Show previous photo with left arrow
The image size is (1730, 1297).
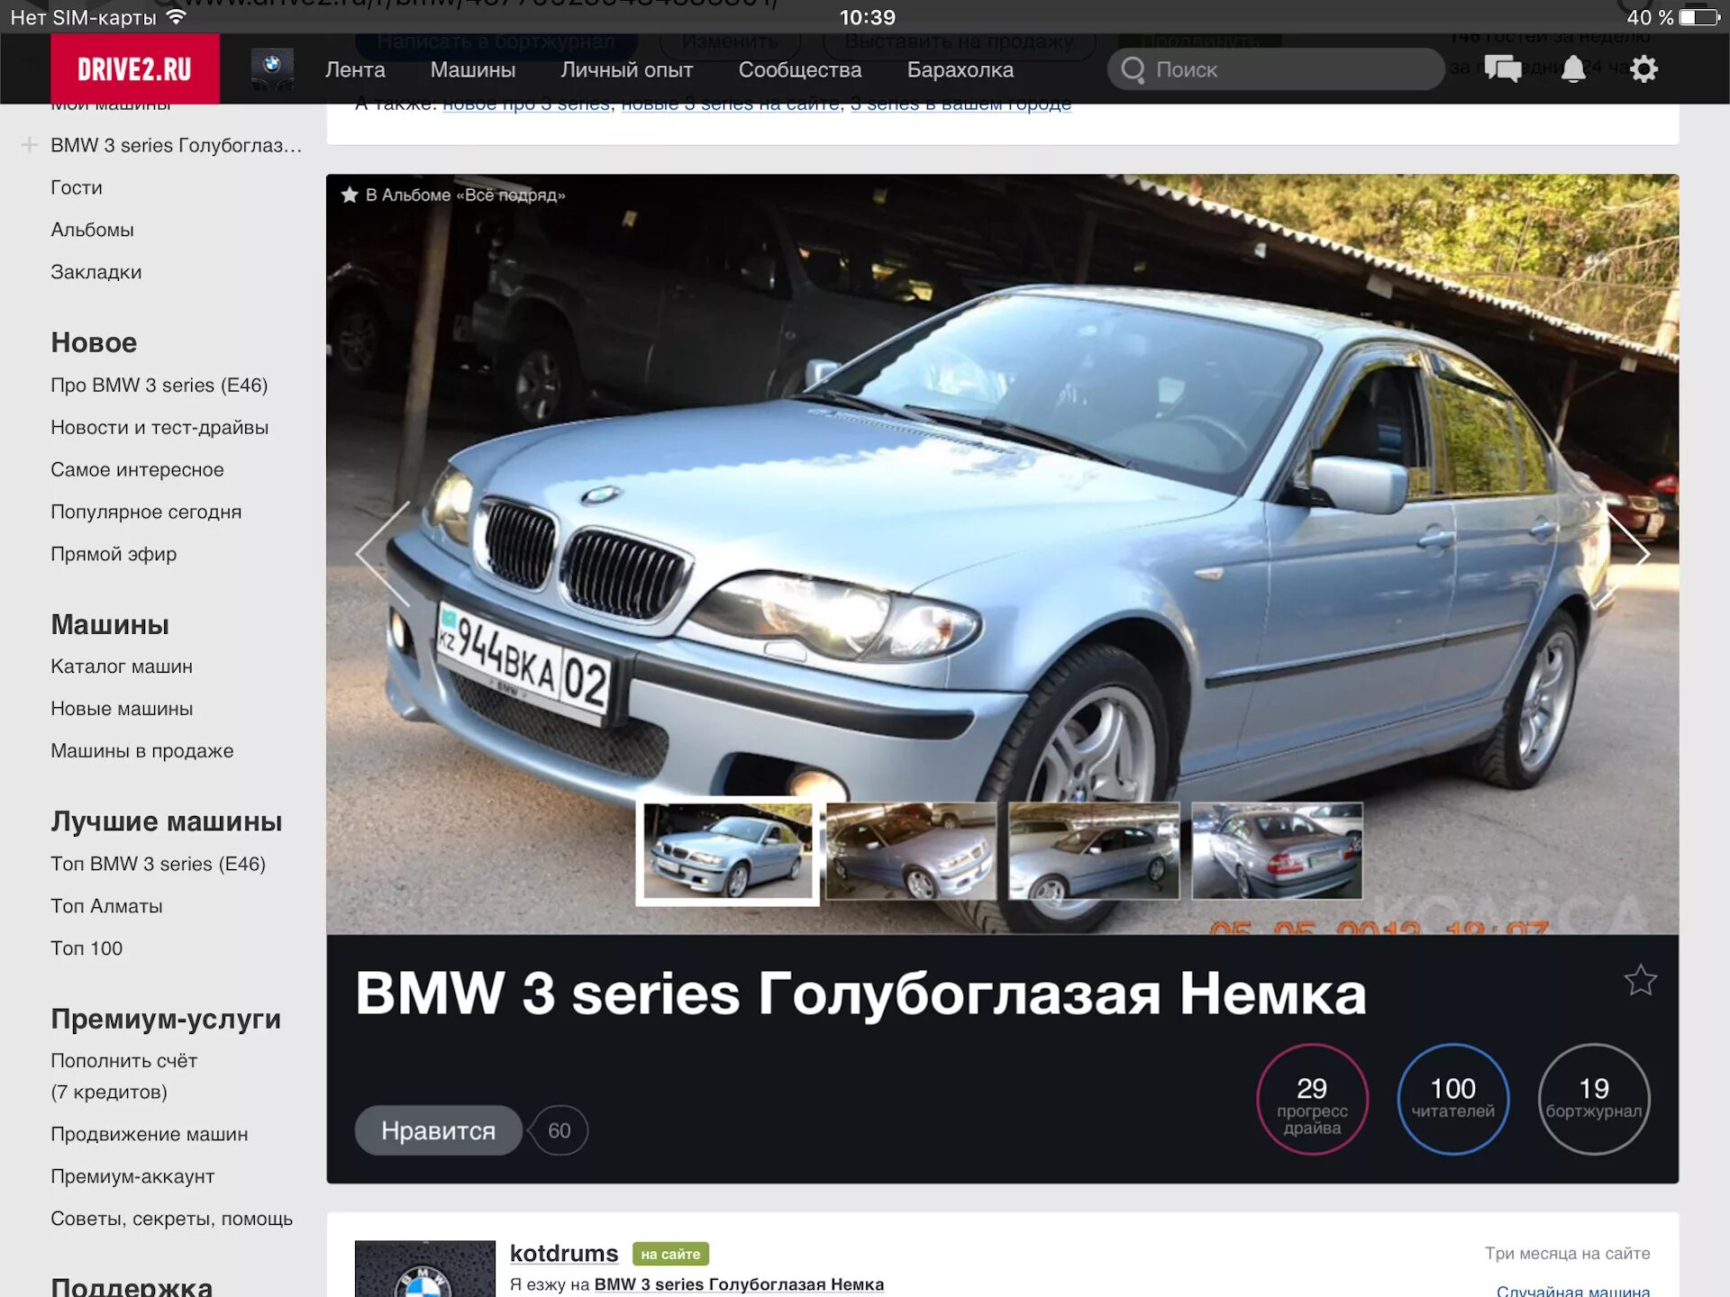click(x=385, y=553)
